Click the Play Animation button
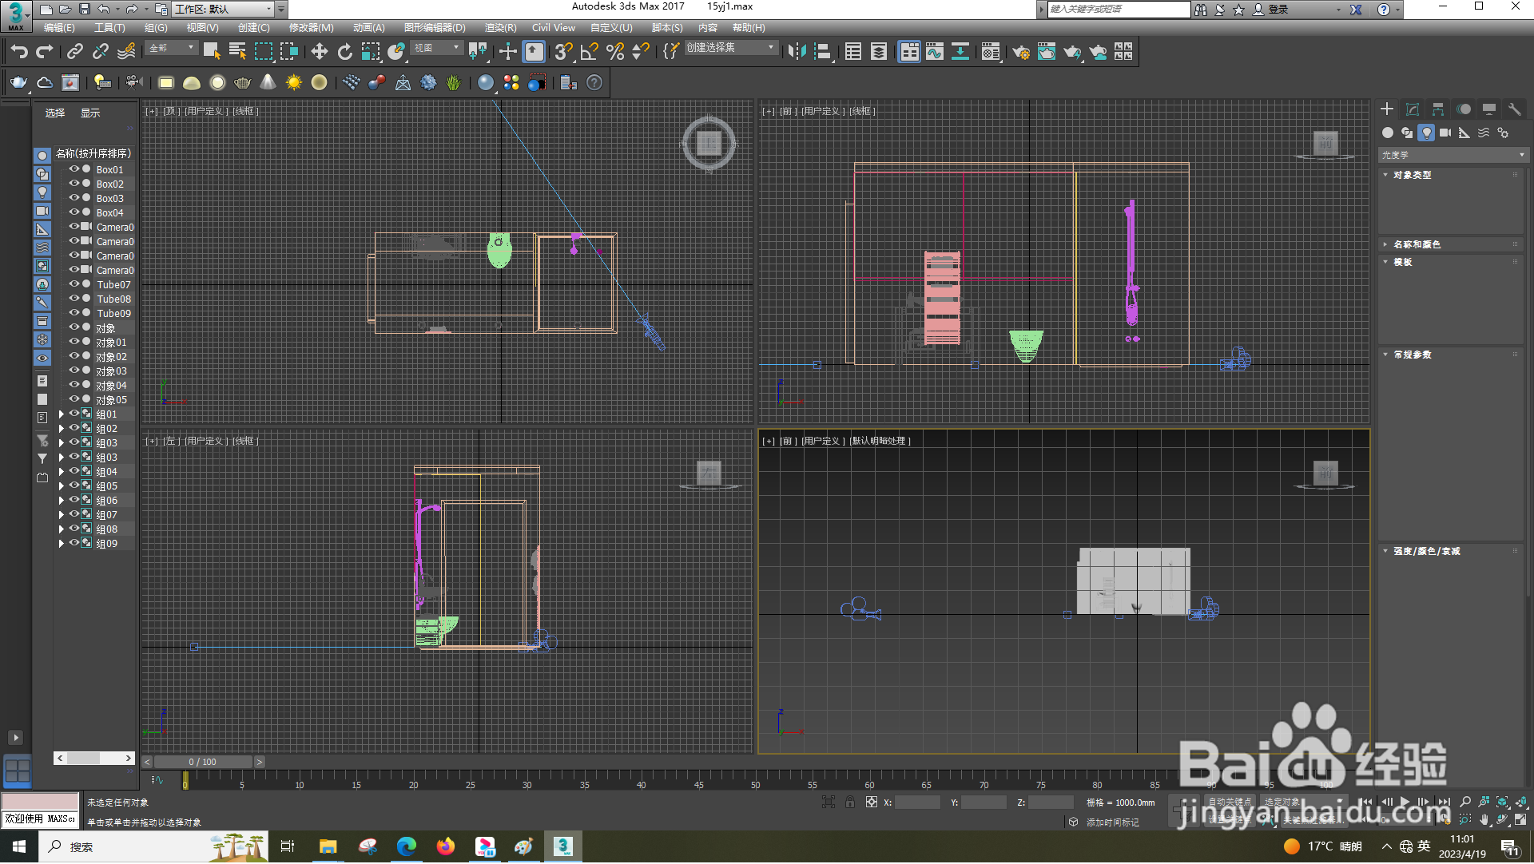This screenshot has height=864, width=1534. [1405, 802]
